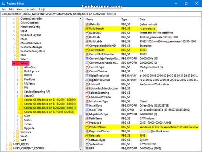The height and width of the screenshot is (152, 202).
Task: Select the Keyboard Layout key
Action: [x=31, y=35]
